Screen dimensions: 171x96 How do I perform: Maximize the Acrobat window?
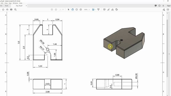click(x=168, y=1)
